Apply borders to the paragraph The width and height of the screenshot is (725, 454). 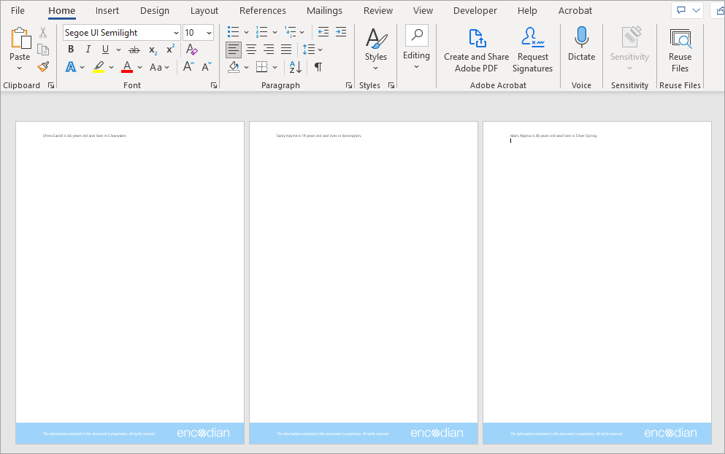pos(261,67)
